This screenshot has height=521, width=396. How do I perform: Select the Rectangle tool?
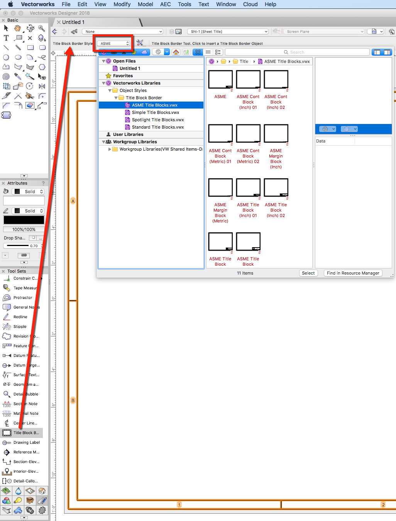(30, 48)
